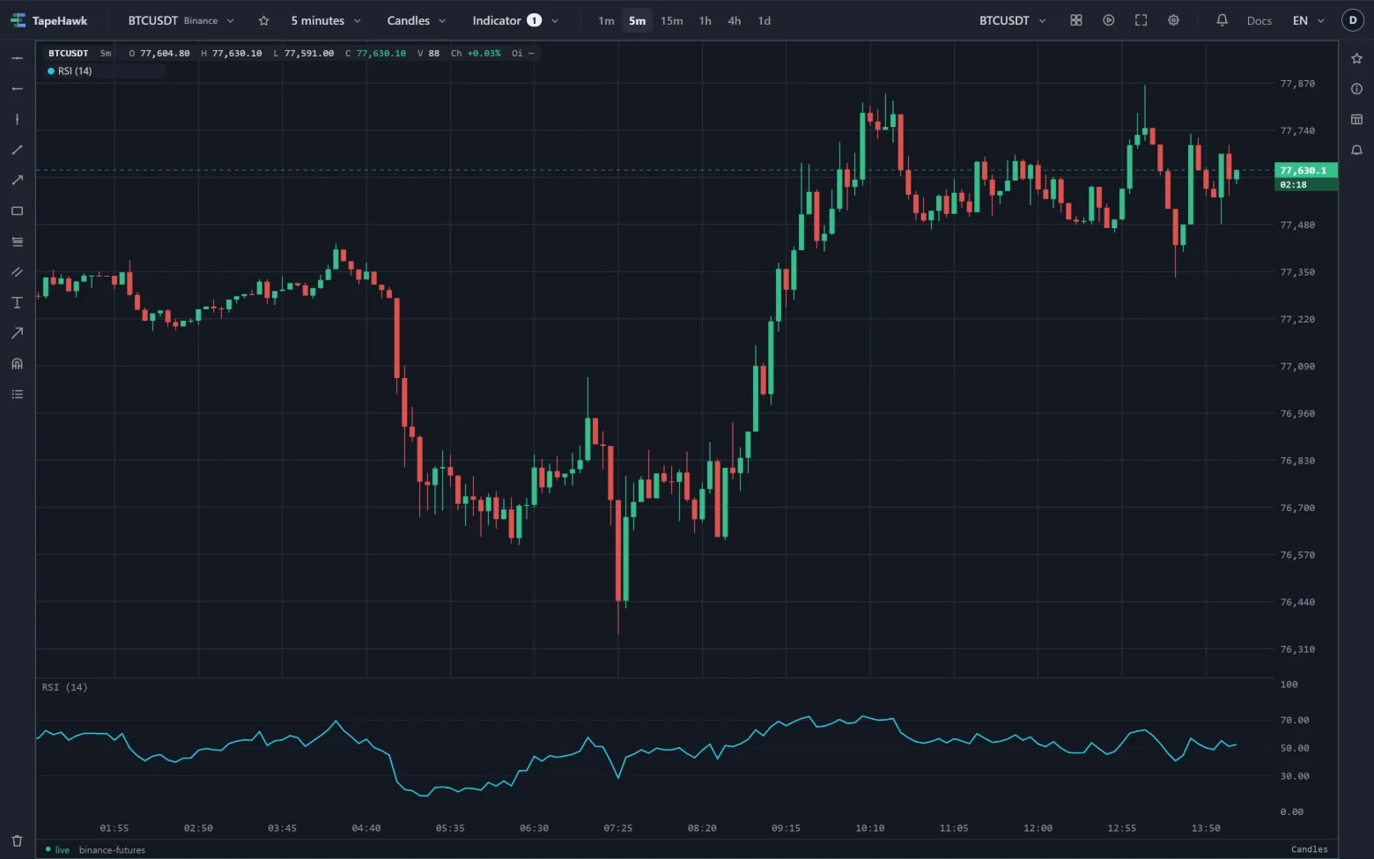Select the Fibonacci levels tool
Viewport: 1374px width, 859px height.
coord(17,241)
